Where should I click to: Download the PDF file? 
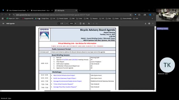145,23
